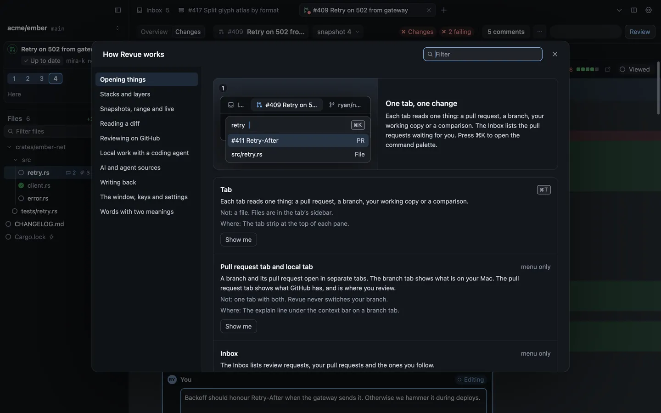Mark tests/retry.rs as viewed
The height and width of the screenshot is (413, 661).
pyautogui.click(x=15, y=211)
